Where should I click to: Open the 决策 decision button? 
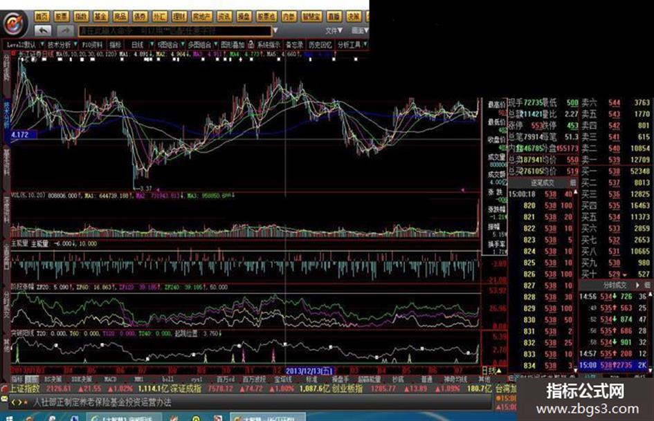[354, 17]
